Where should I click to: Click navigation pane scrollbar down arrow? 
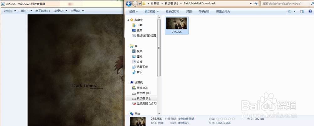pyautogui.click(x=159, y=113)
